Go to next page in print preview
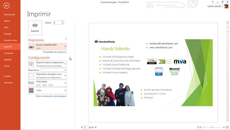The image size is (230, 130). (x=96, y=127)
